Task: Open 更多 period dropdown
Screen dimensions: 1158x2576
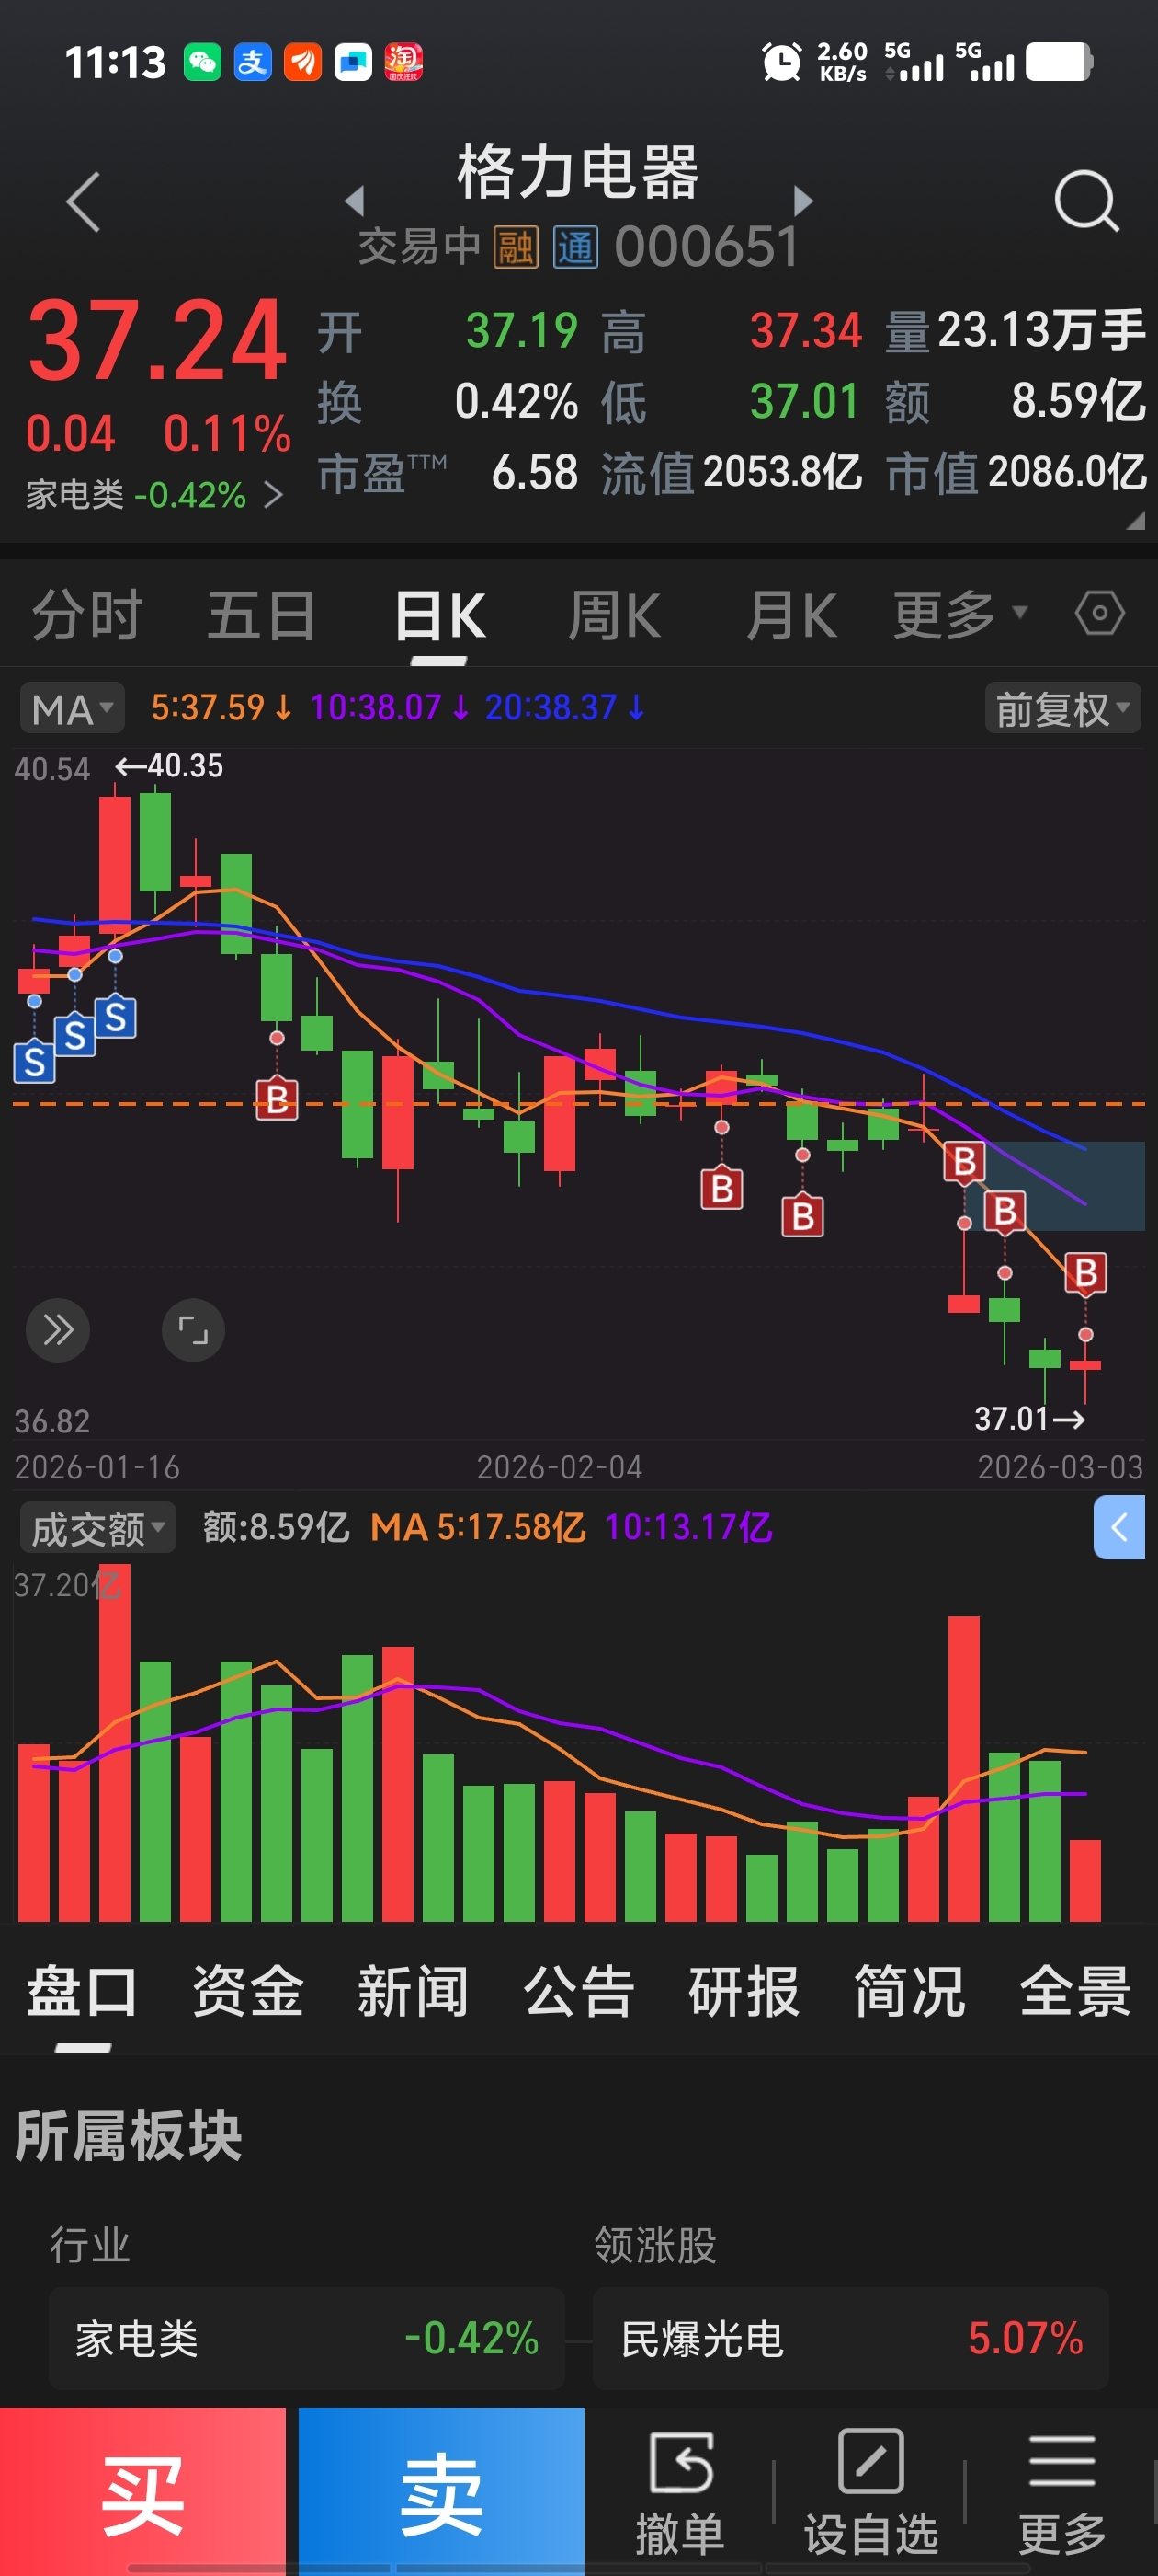Action: coord(959,614)
